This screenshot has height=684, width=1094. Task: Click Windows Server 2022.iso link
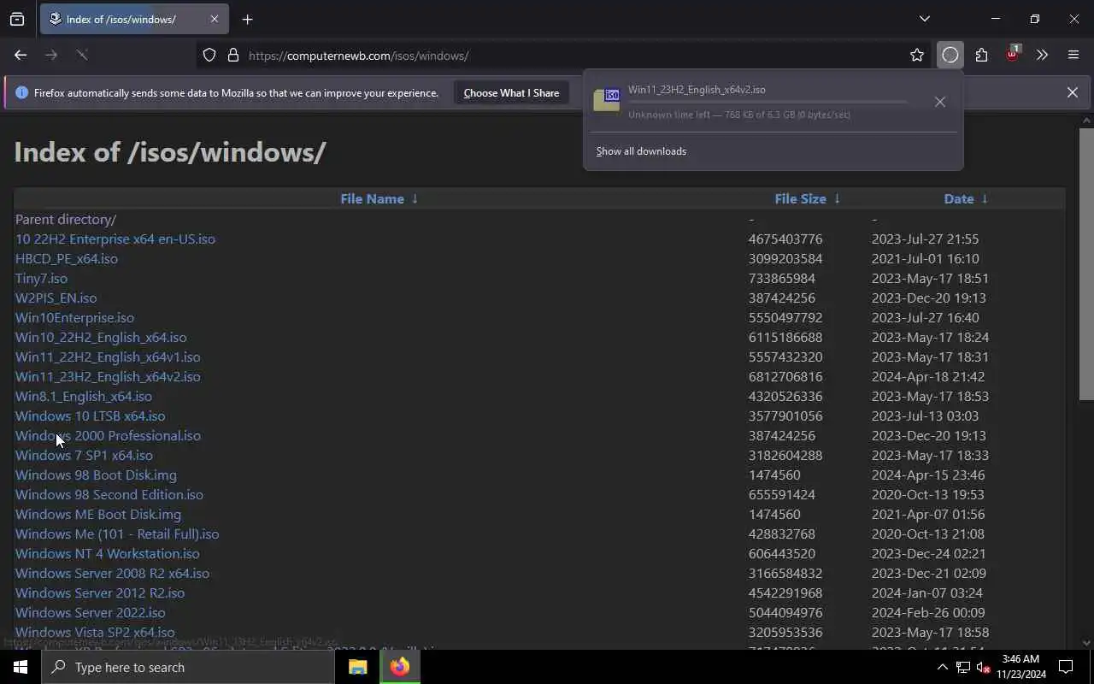(91, 613)
